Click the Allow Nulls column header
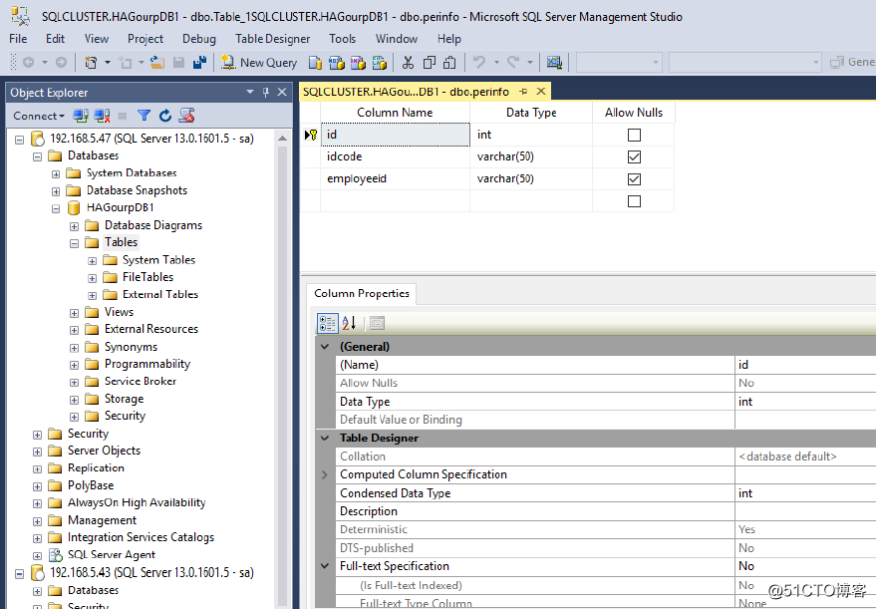The width and height of the screenshot is (876, 609). 634,113
